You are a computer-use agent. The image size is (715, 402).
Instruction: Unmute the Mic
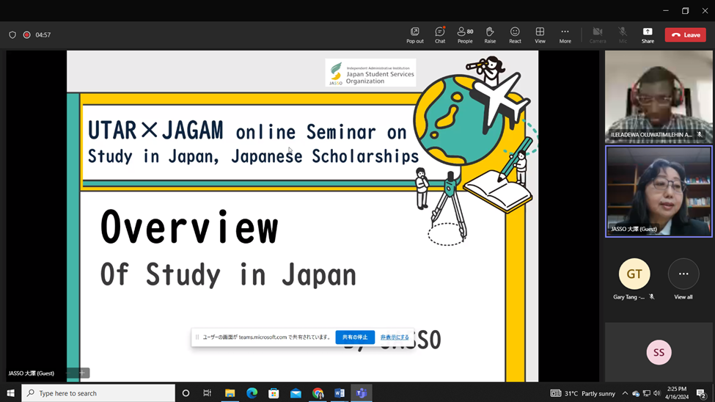(x=623, y=35)
